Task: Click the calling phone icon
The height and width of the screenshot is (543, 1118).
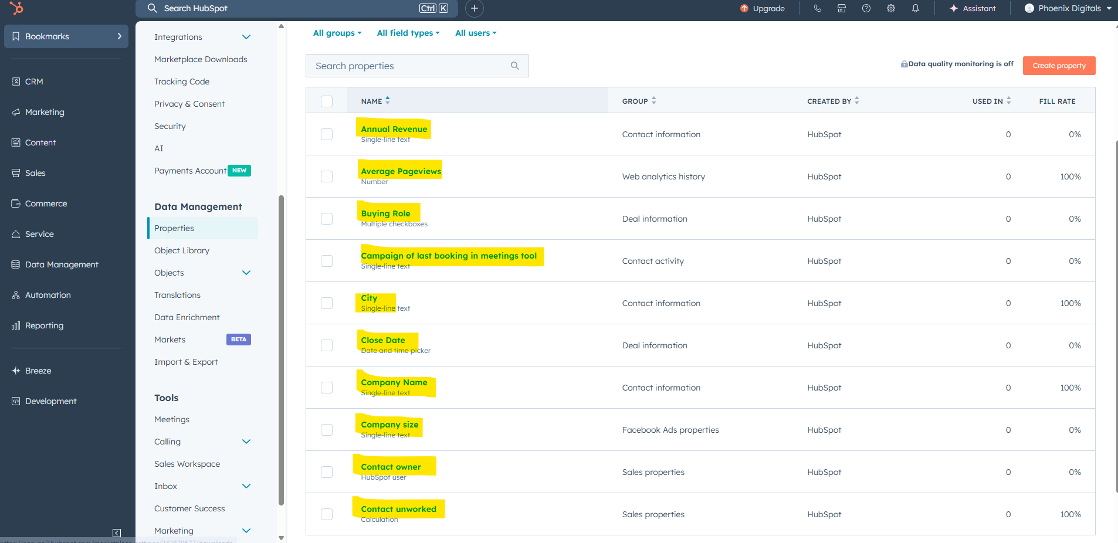Action: (x=818, y=8)
